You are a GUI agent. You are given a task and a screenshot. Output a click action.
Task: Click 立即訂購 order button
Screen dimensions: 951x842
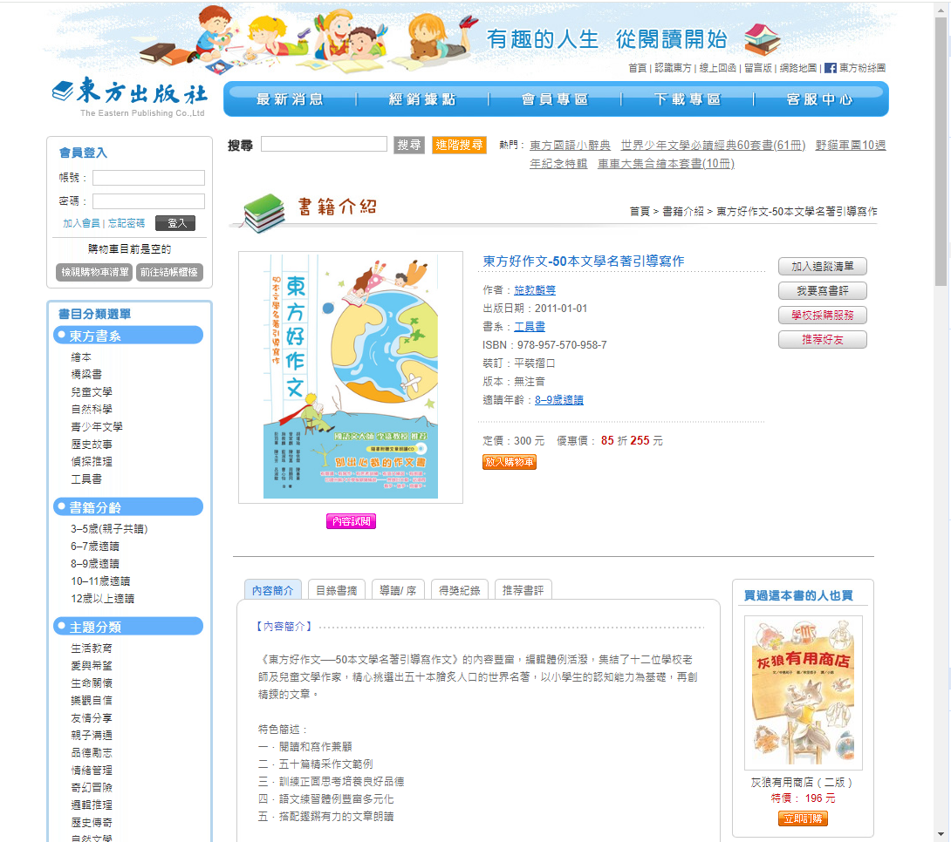tap(803, 818)
